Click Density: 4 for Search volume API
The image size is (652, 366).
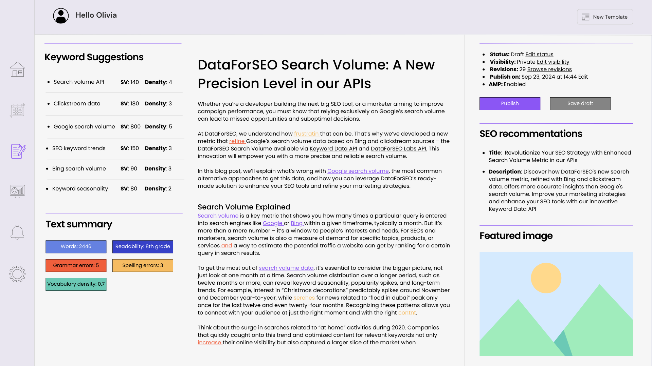tap(158, 82)
